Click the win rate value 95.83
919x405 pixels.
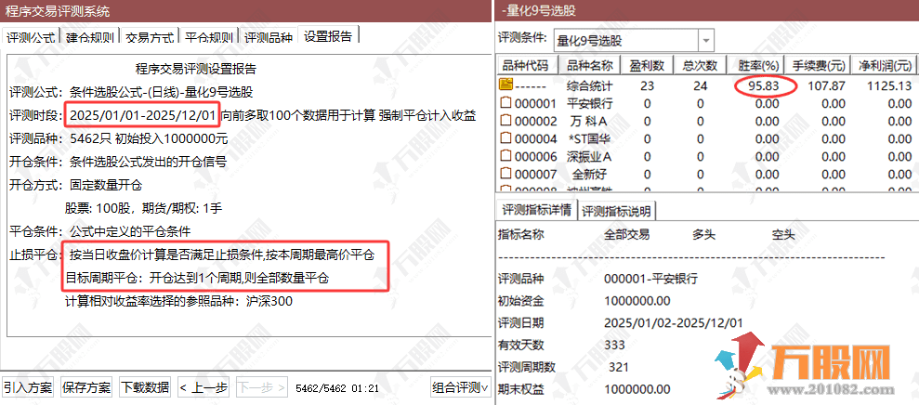click(x=765, y=86)
